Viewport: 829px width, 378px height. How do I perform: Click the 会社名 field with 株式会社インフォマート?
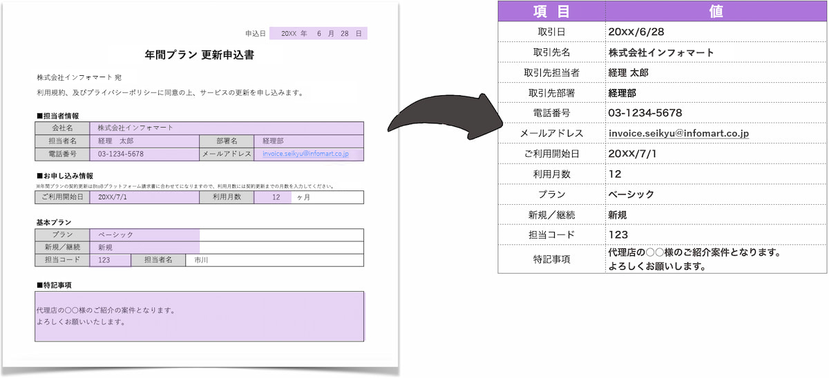[x=227, y=128]
